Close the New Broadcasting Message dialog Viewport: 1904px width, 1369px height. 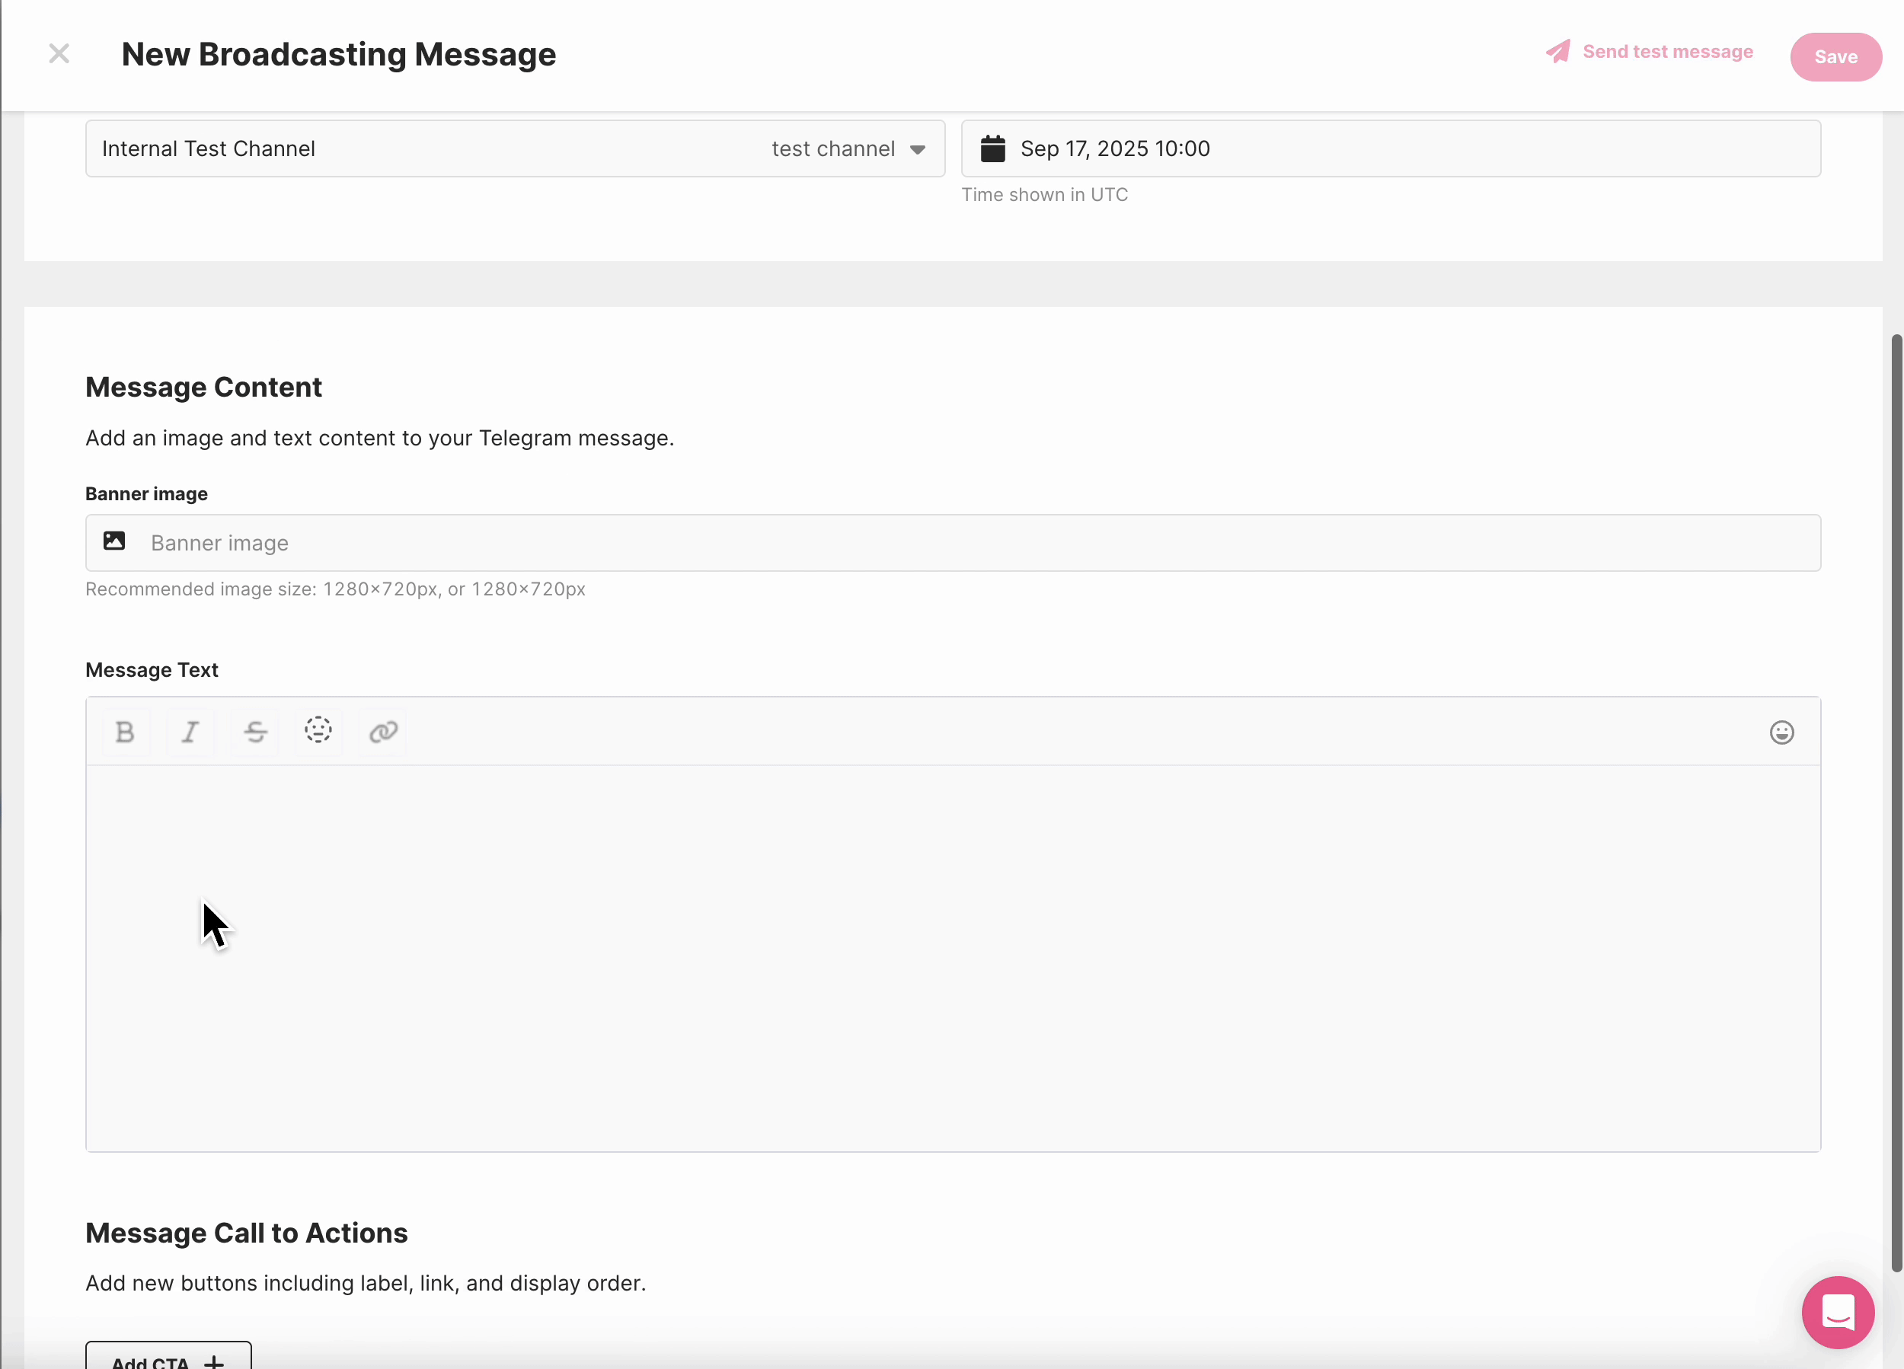point(59,54)
